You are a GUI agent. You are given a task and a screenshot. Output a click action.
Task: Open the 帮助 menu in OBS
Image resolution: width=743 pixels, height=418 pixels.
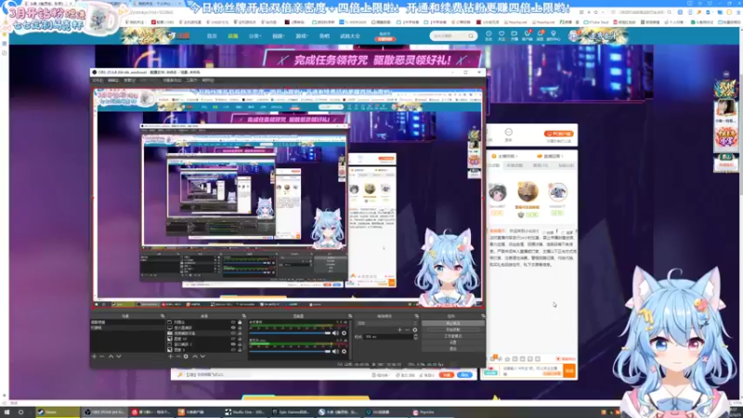point(208,80)
